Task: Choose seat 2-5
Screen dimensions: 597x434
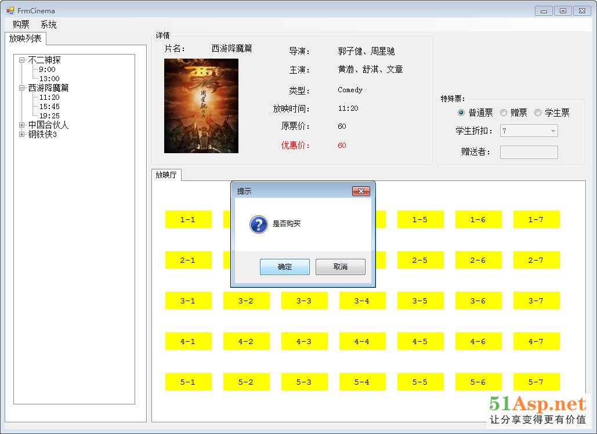Action: pos(420,260)
